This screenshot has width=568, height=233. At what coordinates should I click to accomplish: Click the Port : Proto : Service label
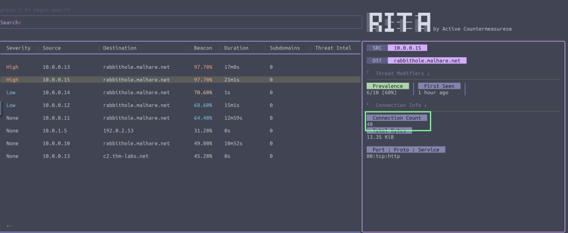406,150
